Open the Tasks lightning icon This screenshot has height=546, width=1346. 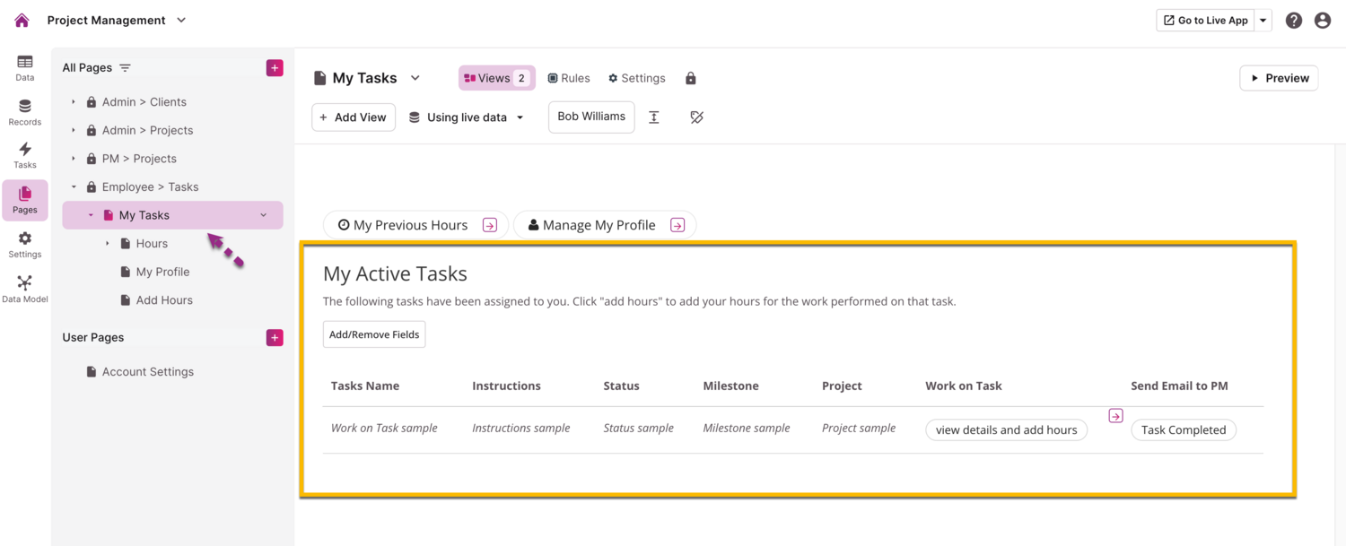(25, 155)
